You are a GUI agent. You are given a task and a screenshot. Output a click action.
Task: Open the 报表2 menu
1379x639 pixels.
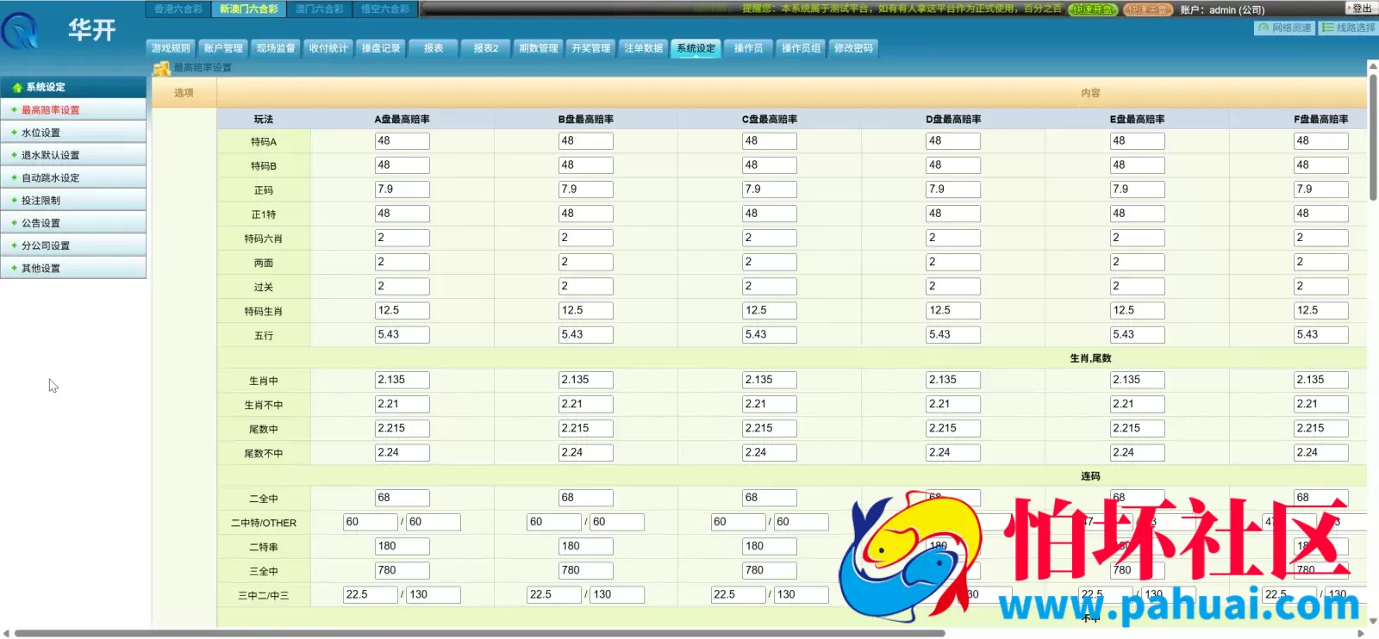point(486,48)
